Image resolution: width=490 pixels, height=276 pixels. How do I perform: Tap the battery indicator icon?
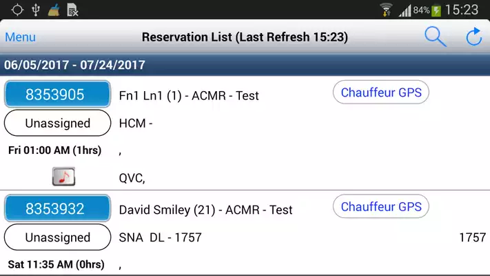point(436,10)
